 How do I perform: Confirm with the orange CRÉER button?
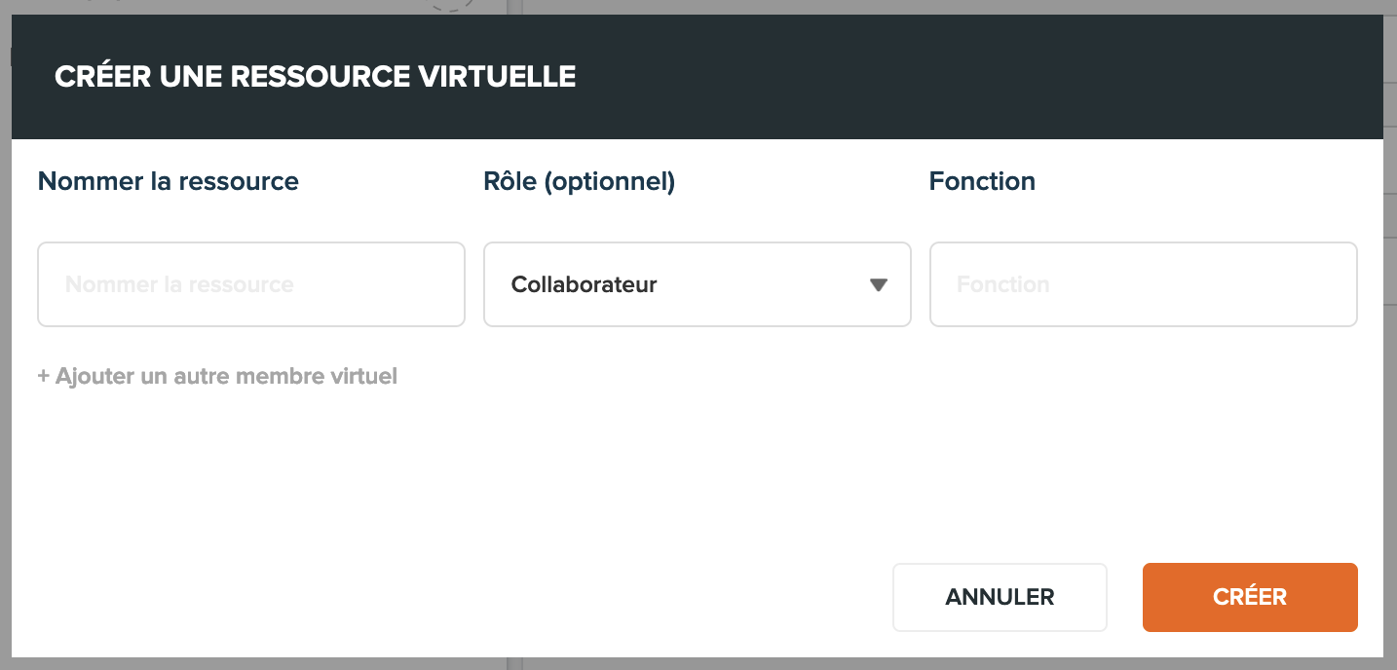[x=1250, y=597]
